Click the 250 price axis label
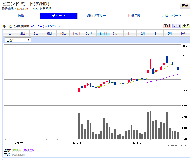Screen dimensions: 193x160 (x=185, y=46)
